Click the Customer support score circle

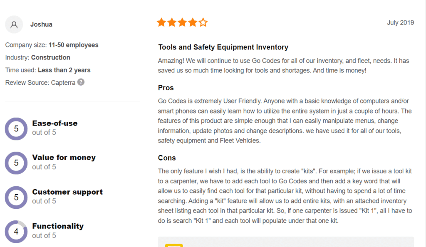16,198
